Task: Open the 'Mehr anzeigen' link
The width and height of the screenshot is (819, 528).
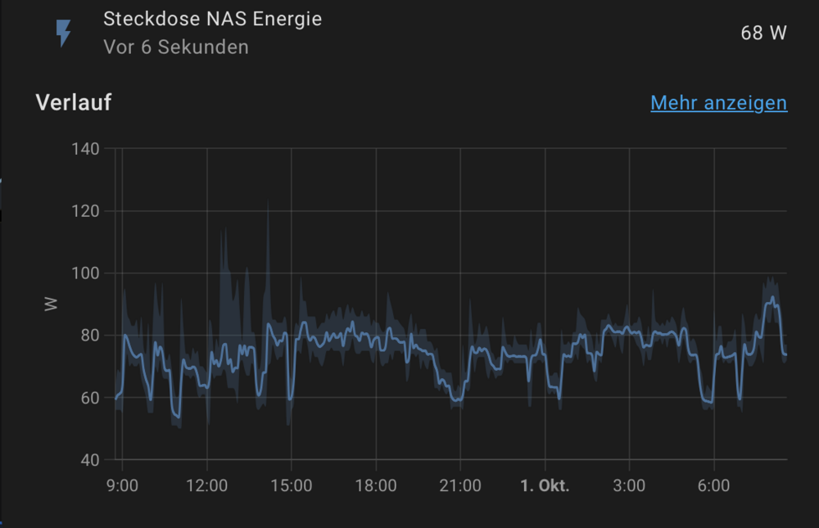Action: point(719,103)
